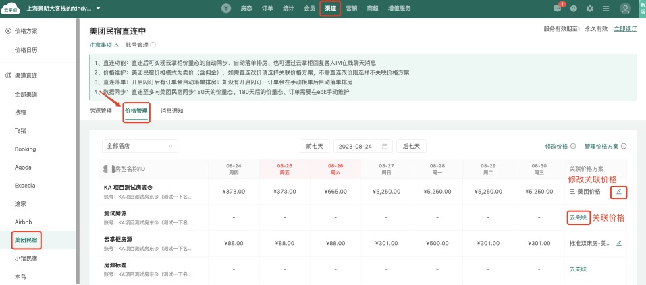
Task: Click the help question mark icon in header
Action: point(574,9)
